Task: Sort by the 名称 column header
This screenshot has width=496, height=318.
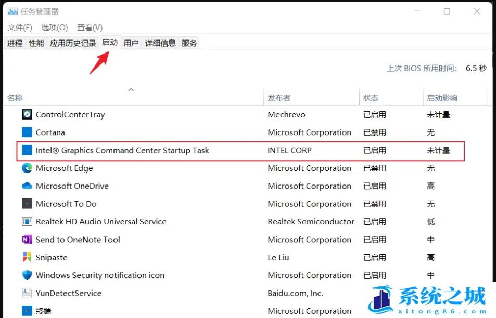Action: tap(15, 98)
